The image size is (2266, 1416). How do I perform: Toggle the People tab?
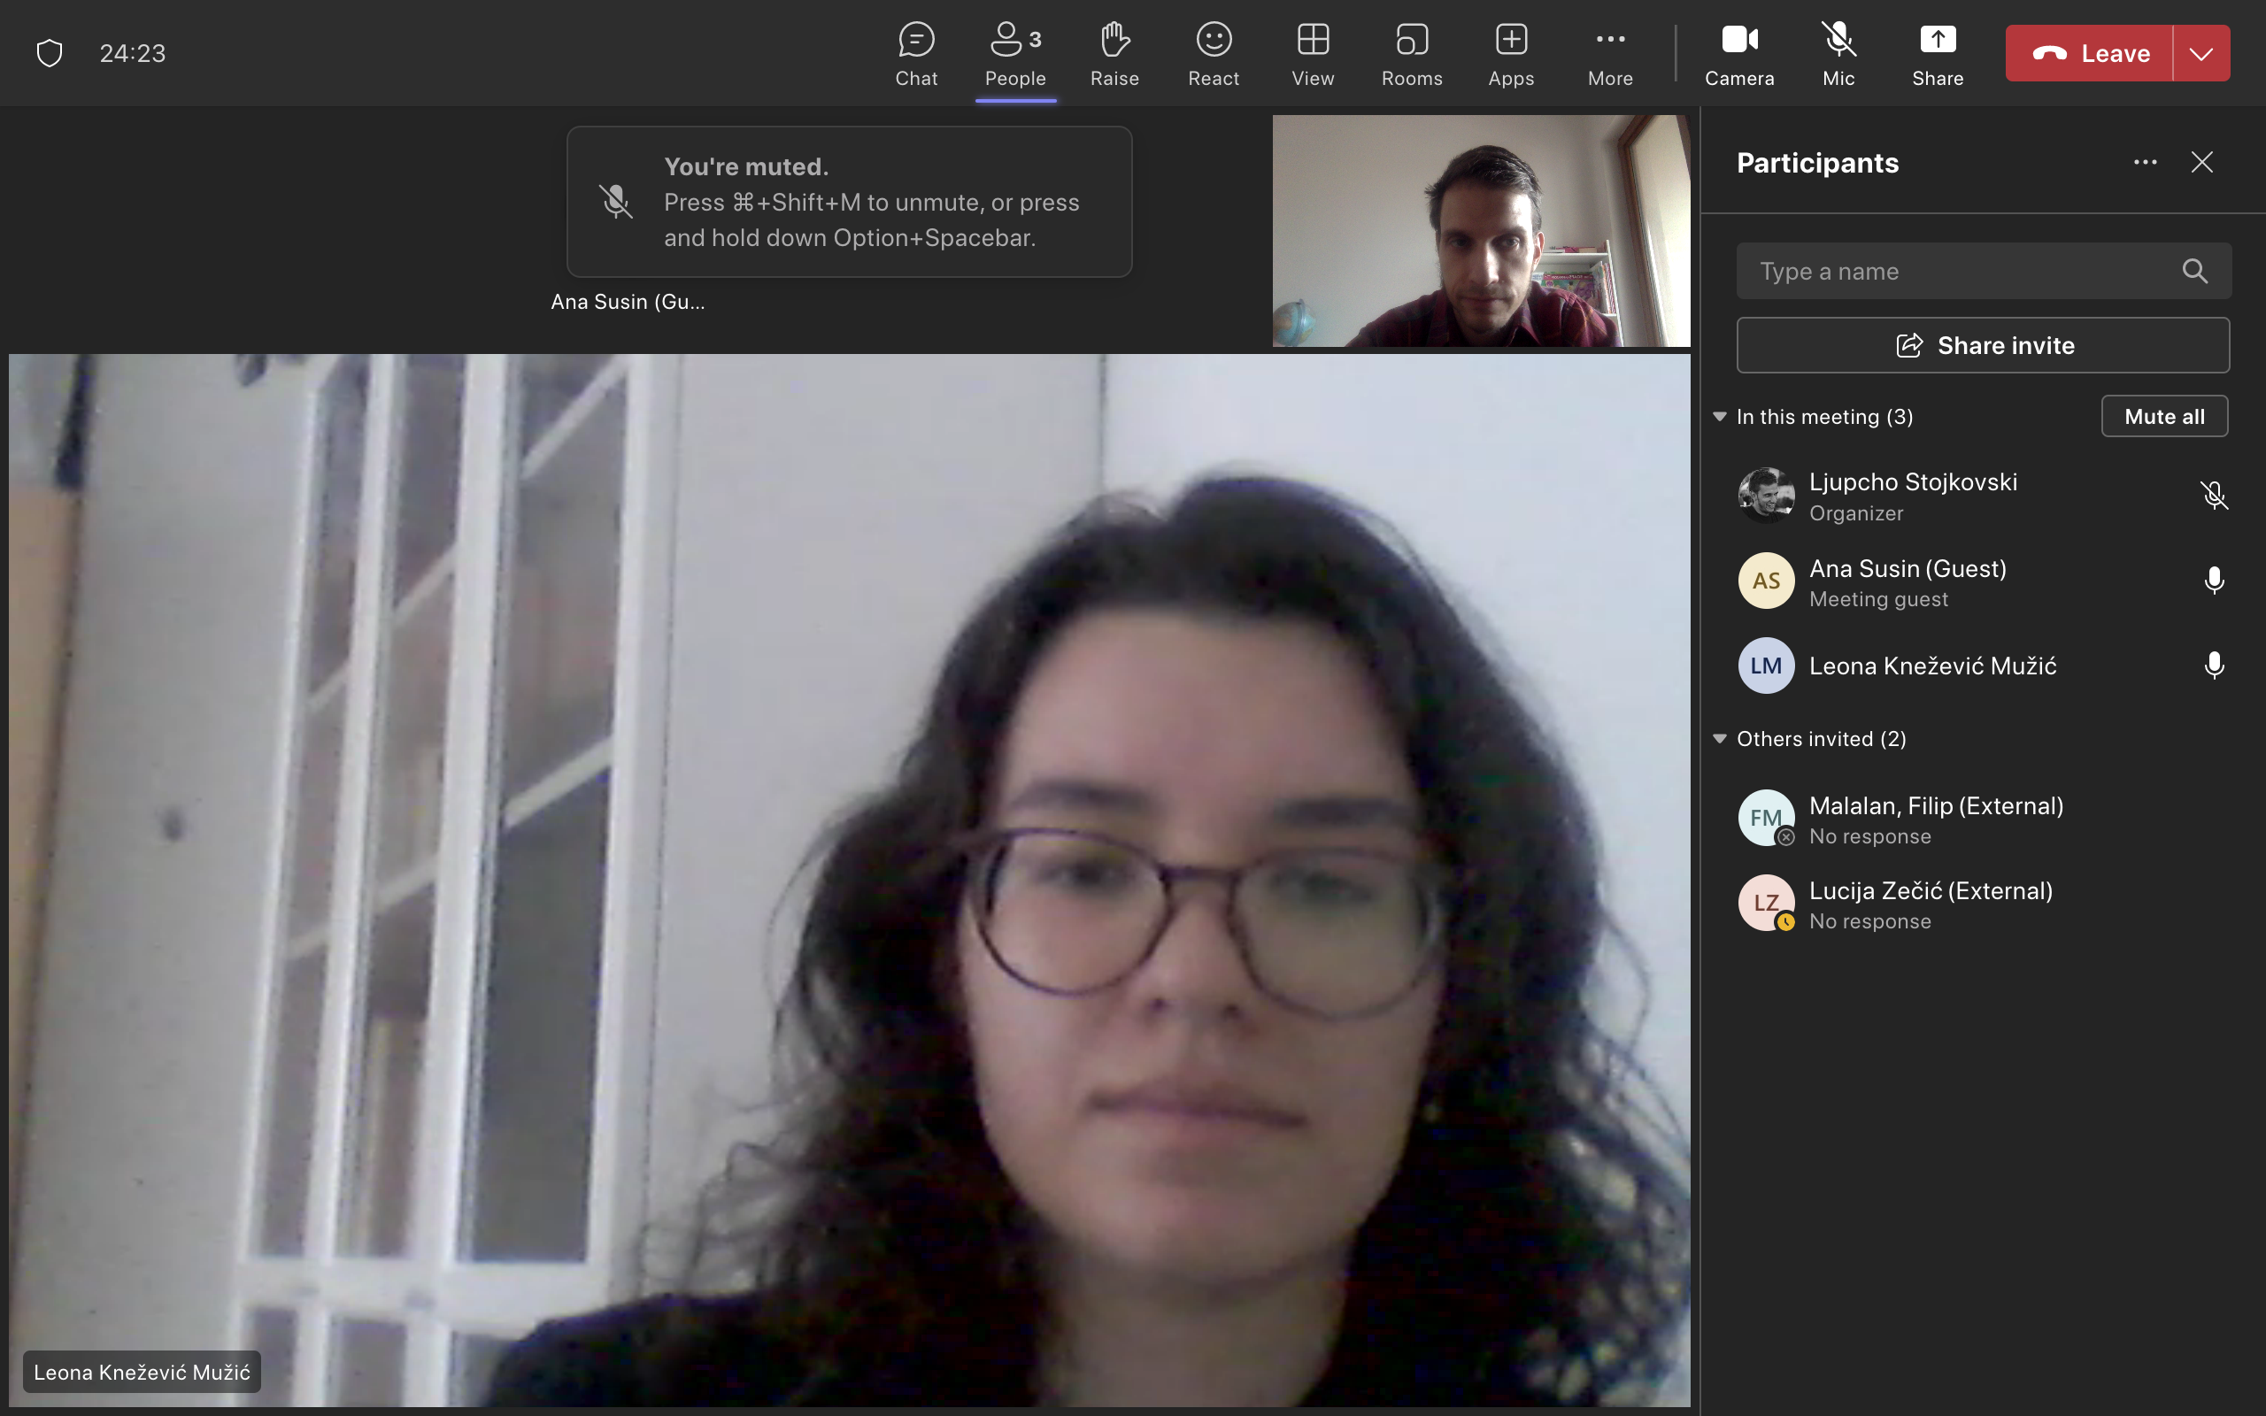[1015, 53]
